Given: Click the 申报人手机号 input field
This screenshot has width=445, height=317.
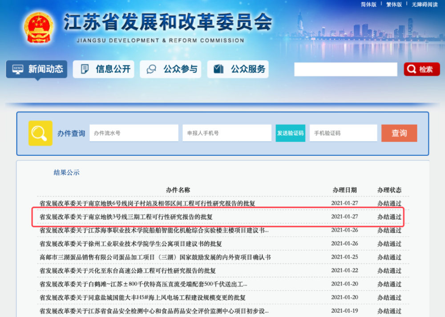Looking at the screenshot, I should (x=227, y=133).
